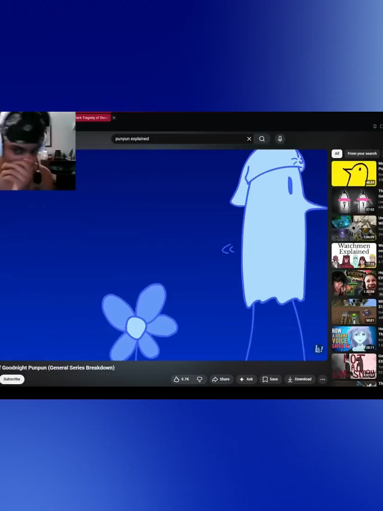Select the From your search chip

(x=362, y=153)
